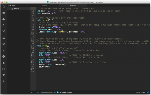Click the download tray icon in sidebar
The height and width of the screenshot is (95, 151).
click(x=4, y=19)
